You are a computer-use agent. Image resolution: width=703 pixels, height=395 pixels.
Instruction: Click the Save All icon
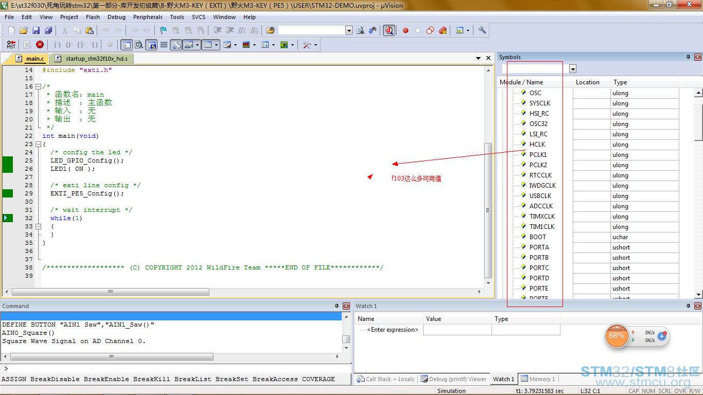48,30
